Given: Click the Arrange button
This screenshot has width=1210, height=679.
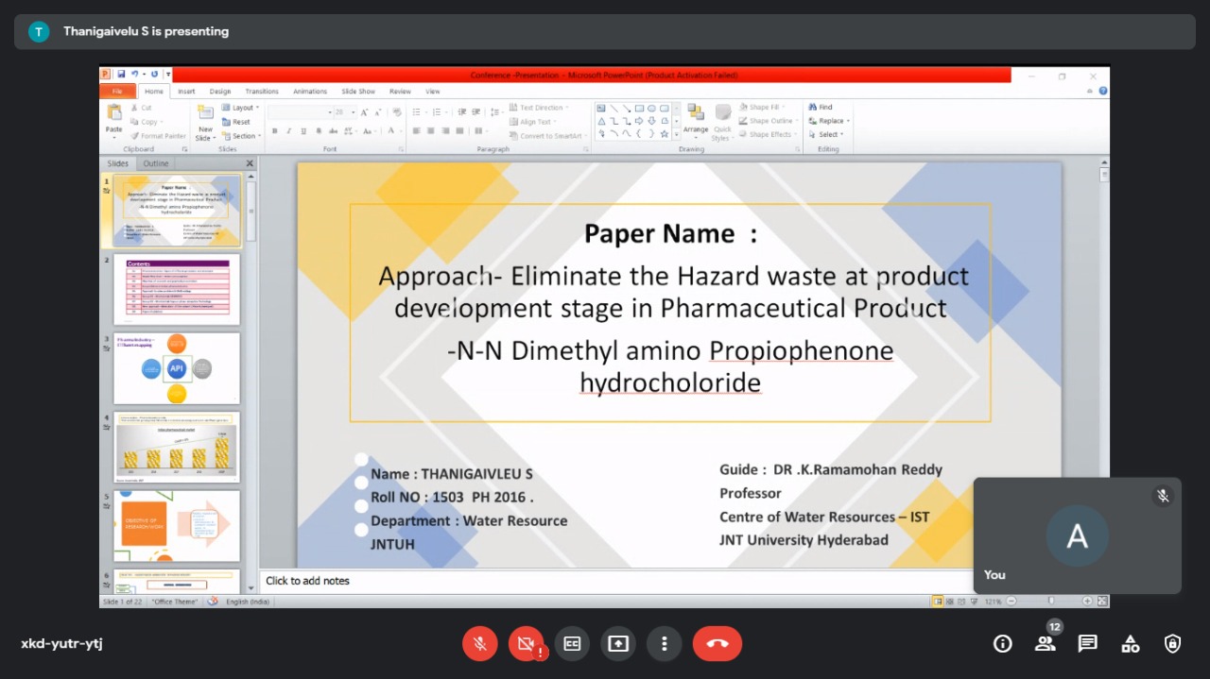Looking at the screenshot, I should coord(696,120).
